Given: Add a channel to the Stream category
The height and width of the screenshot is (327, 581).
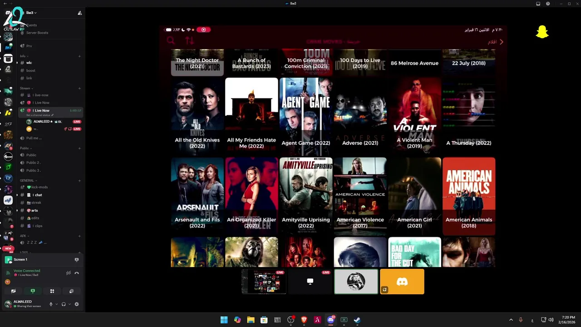Looking at the screenshot, I should pyautogui.click(x=79, y=89).
